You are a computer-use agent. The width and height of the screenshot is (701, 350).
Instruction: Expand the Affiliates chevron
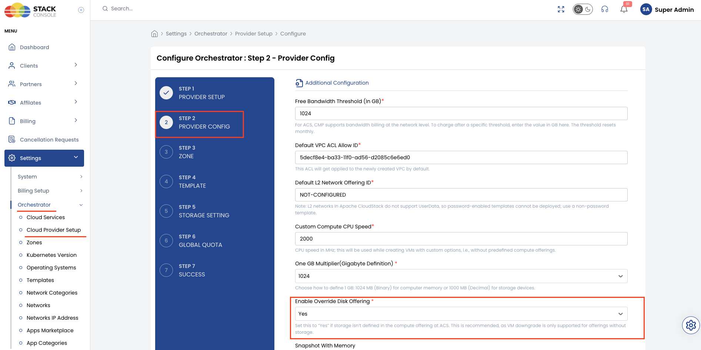pos(76,102)
